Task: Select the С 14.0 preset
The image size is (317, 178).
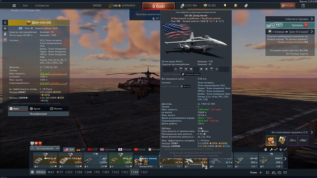Action: tap(88, 172)
